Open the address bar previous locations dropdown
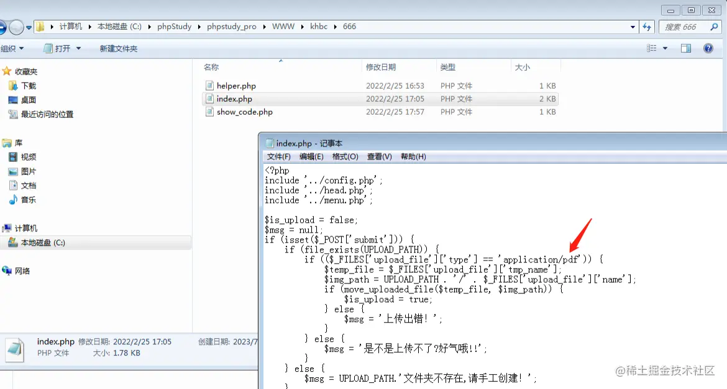The width and height of the screenshot is (727, 389). [x=633, y=27]
